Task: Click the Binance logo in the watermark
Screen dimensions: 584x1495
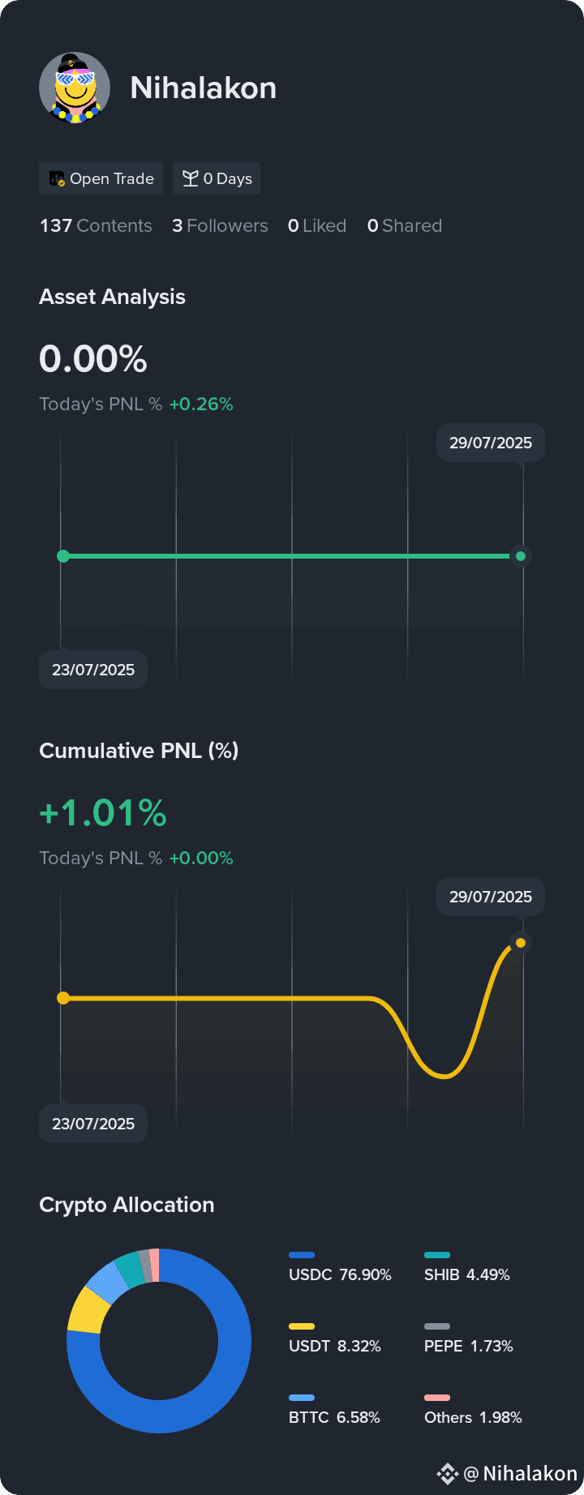Action: (x=448, y=1473)
